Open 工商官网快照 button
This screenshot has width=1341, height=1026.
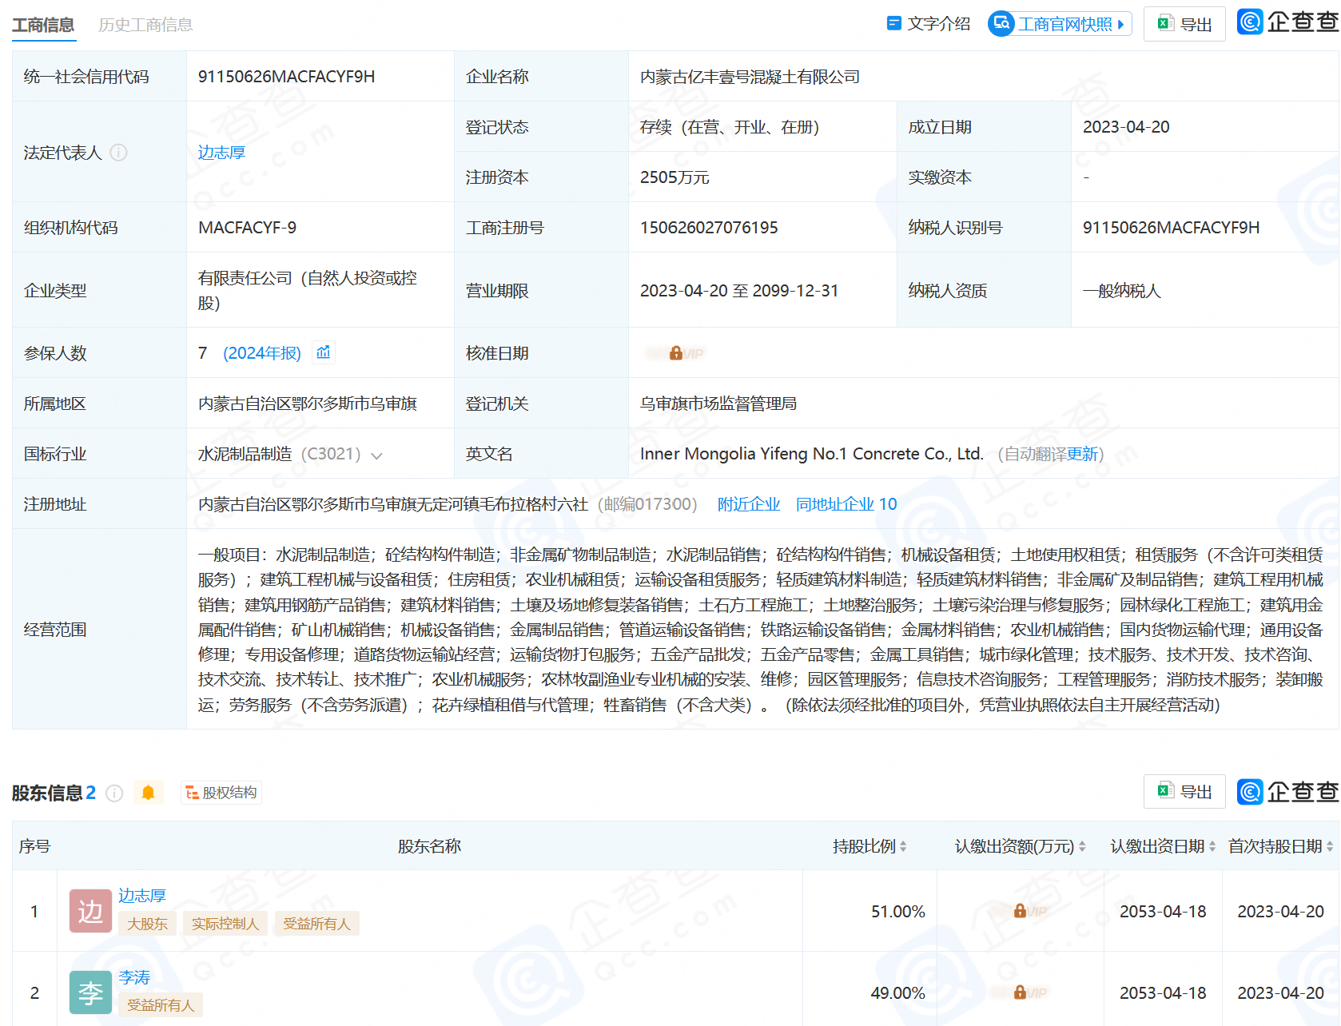(x=1060, y=24)
